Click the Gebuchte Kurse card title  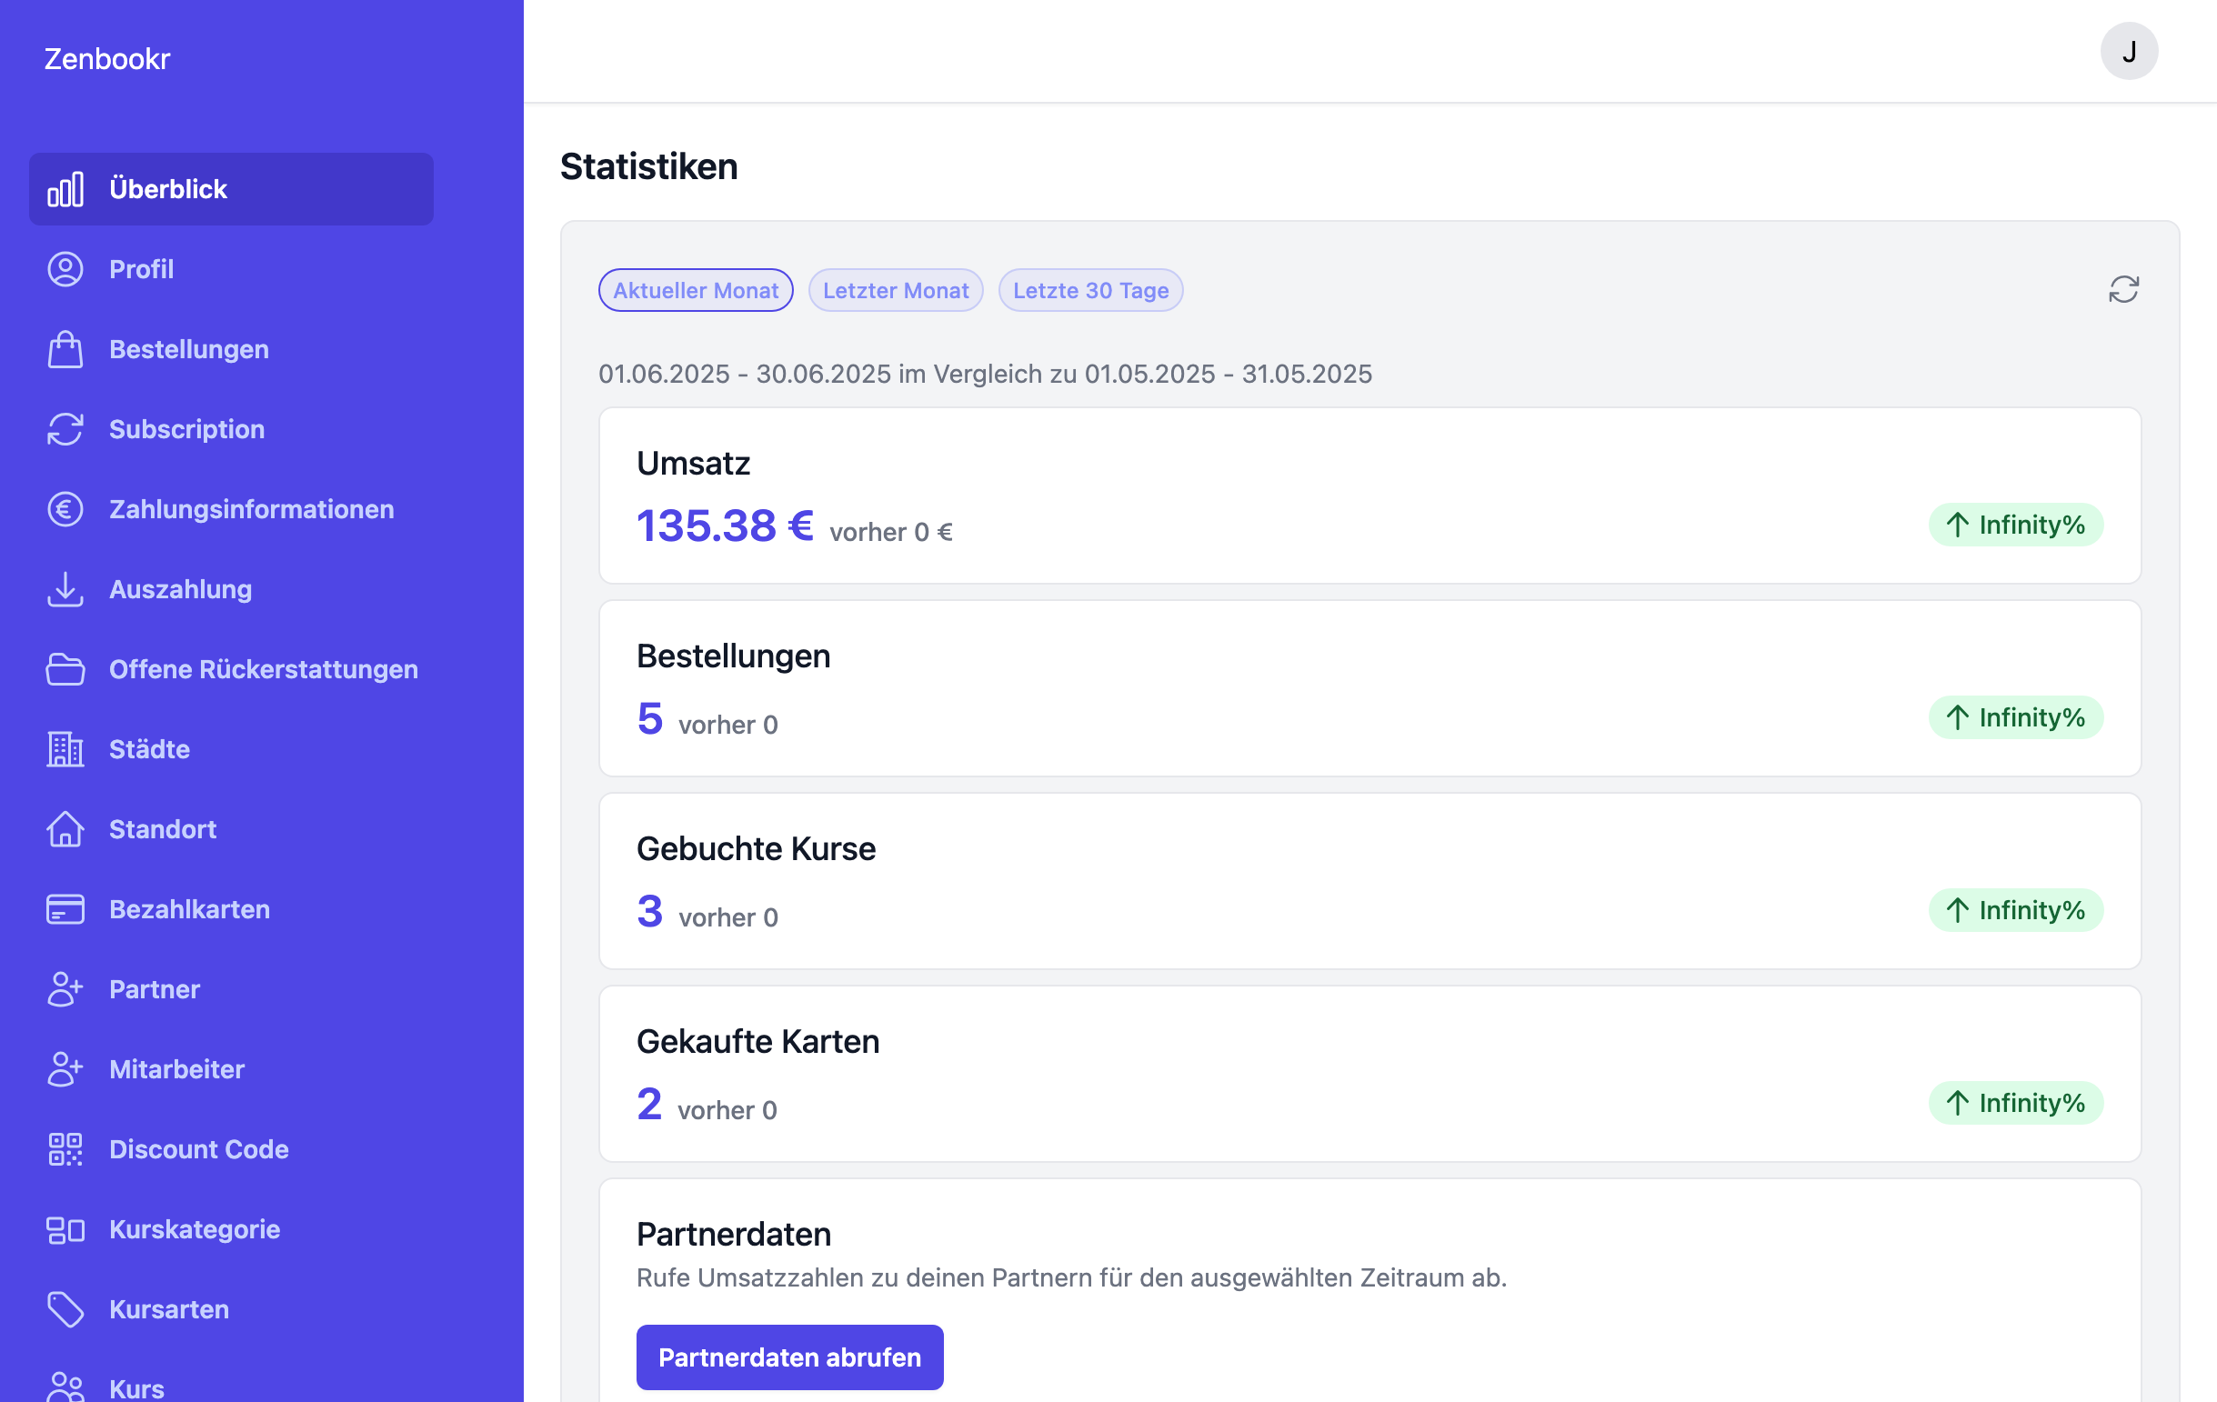pos(756,849)
